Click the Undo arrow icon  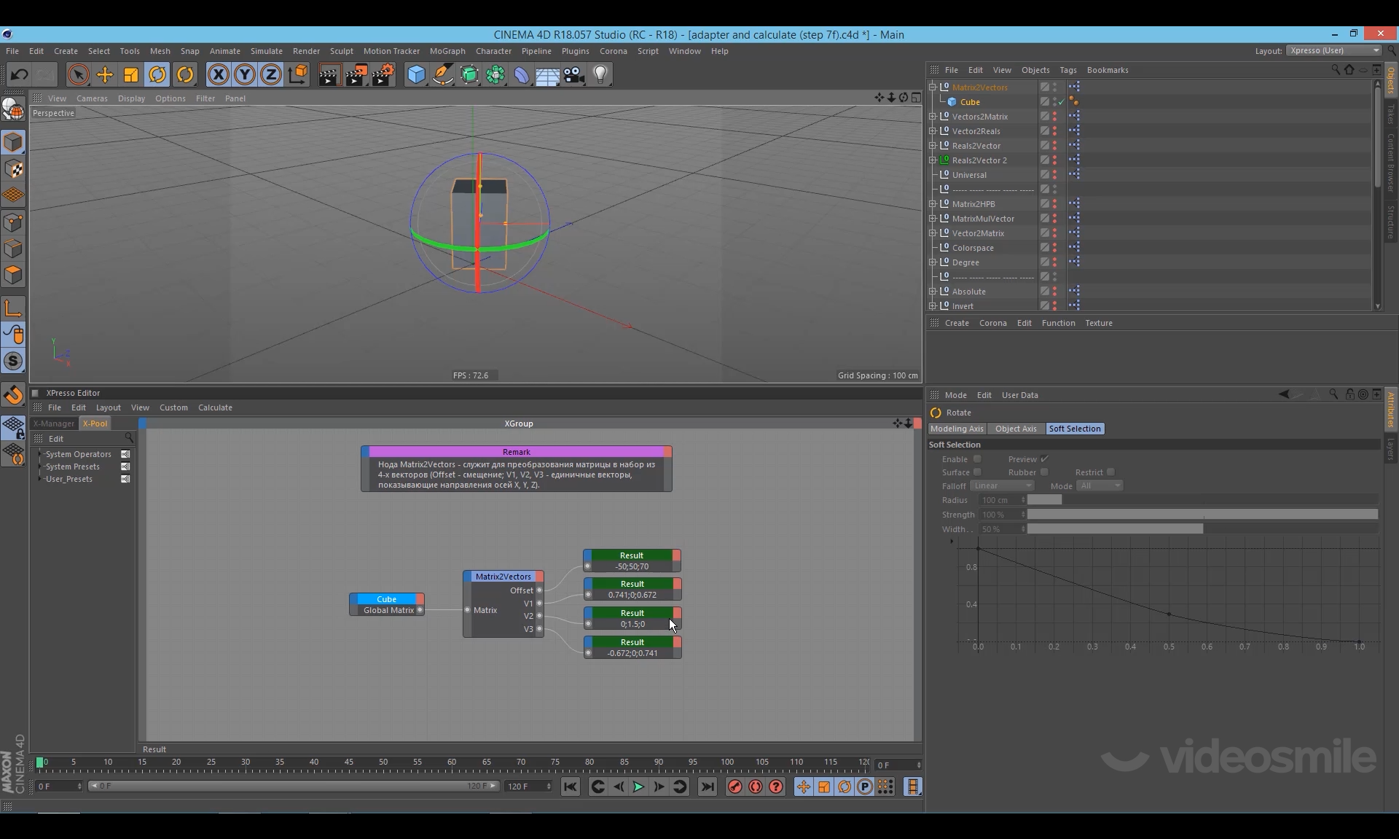click(x=20, y=74)
